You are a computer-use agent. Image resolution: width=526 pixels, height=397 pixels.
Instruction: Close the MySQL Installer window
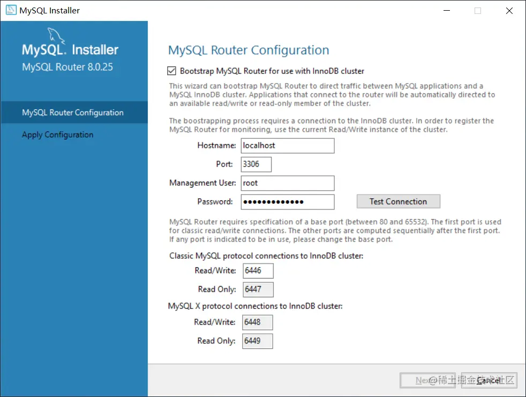point(509,10)
